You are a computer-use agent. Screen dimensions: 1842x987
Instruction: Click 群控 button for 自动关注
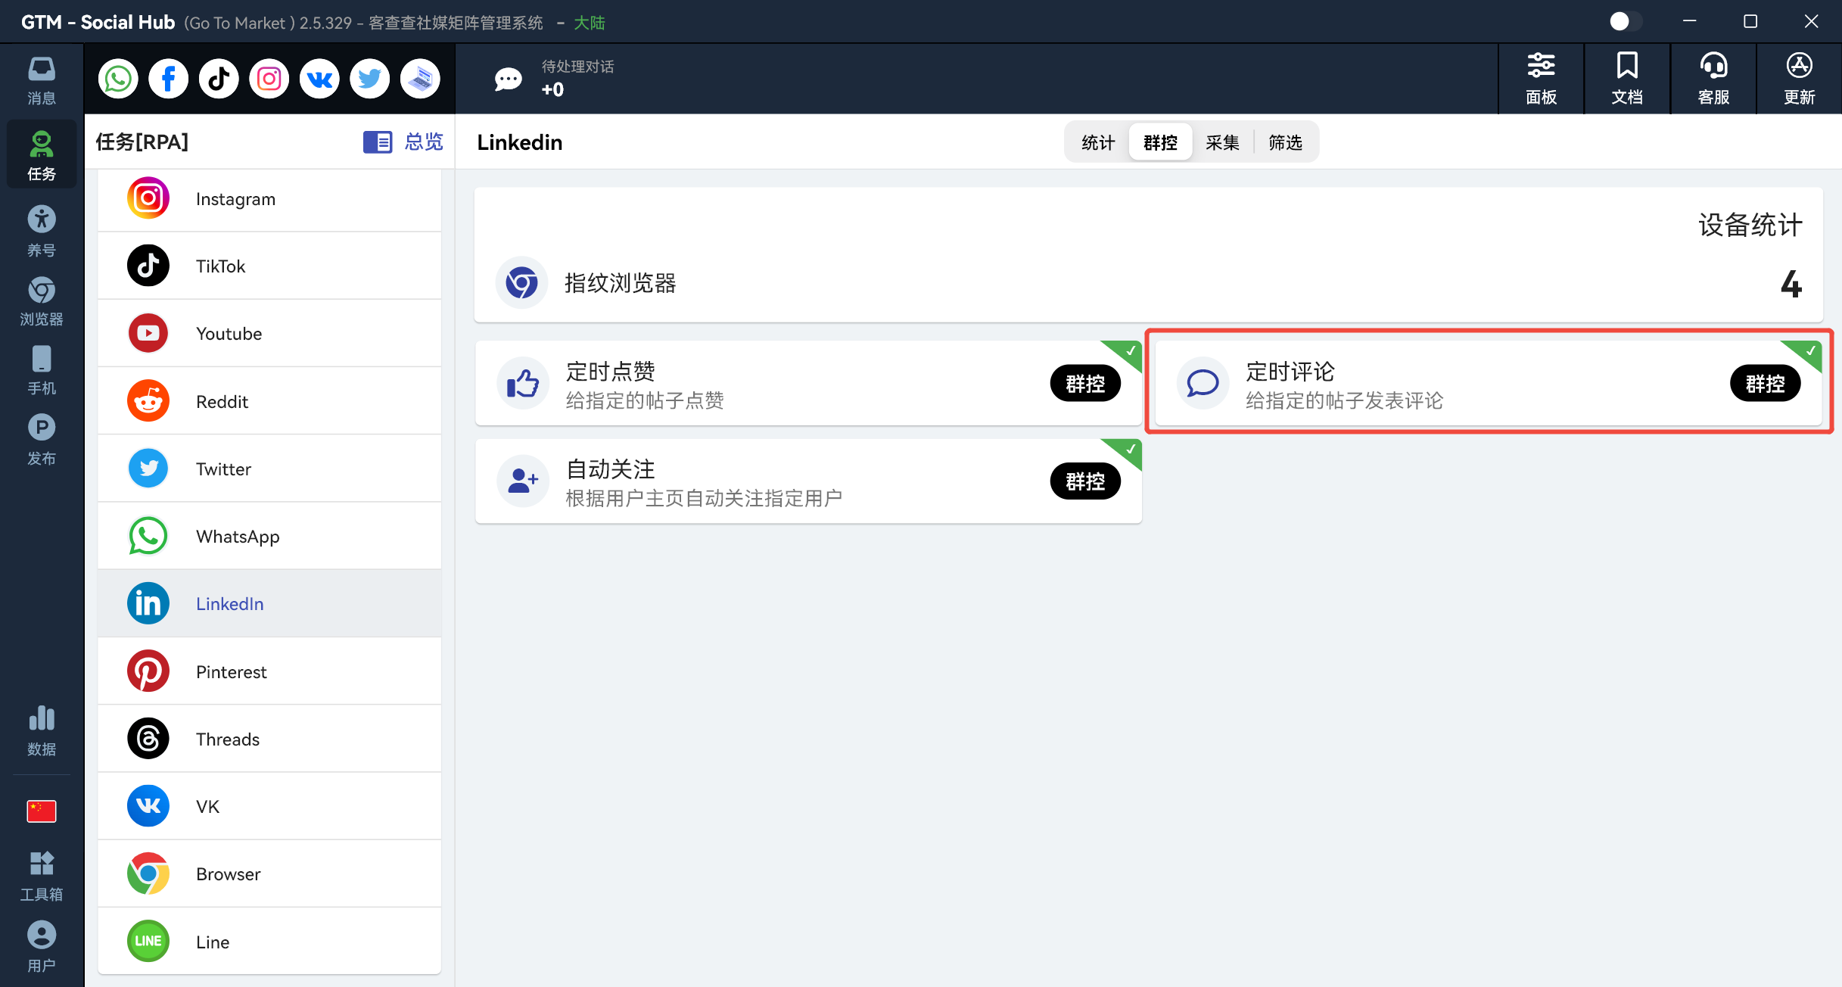point(1085,481)
